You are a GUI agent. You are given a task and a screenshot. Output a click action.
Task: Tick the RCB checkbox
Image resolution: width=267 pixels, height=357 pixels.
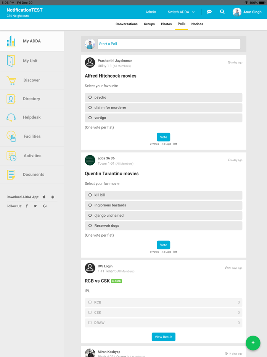[90, 302]
